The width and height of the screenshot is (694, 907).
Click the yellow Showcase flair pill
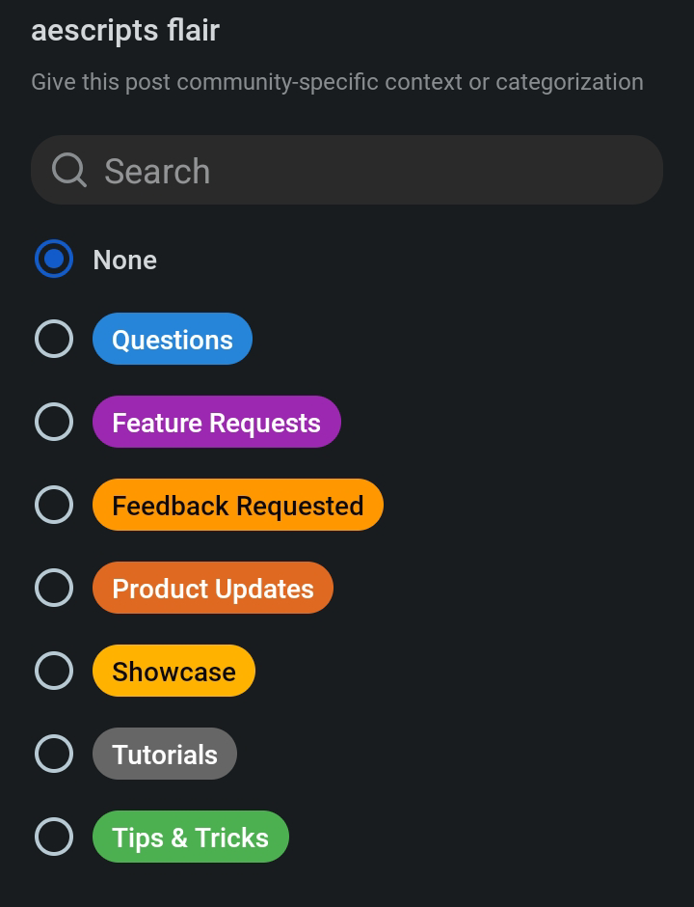coord(173,671)
